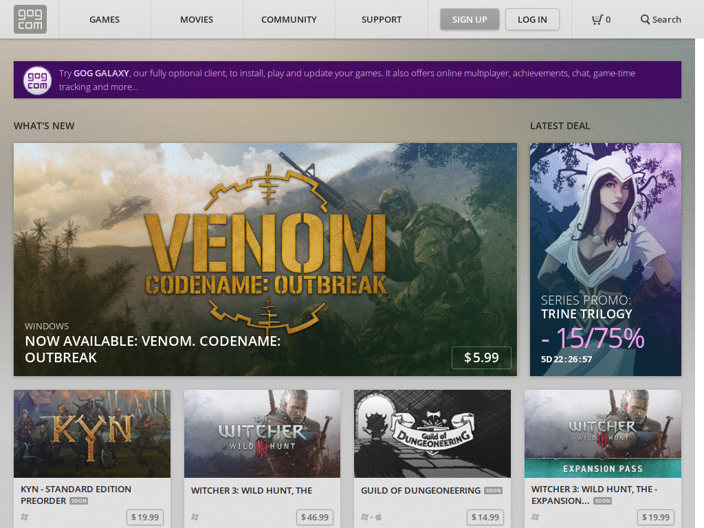This screenshot has height=528, width=704.
Task: Click the GOG.com logo
Action: 29,19
